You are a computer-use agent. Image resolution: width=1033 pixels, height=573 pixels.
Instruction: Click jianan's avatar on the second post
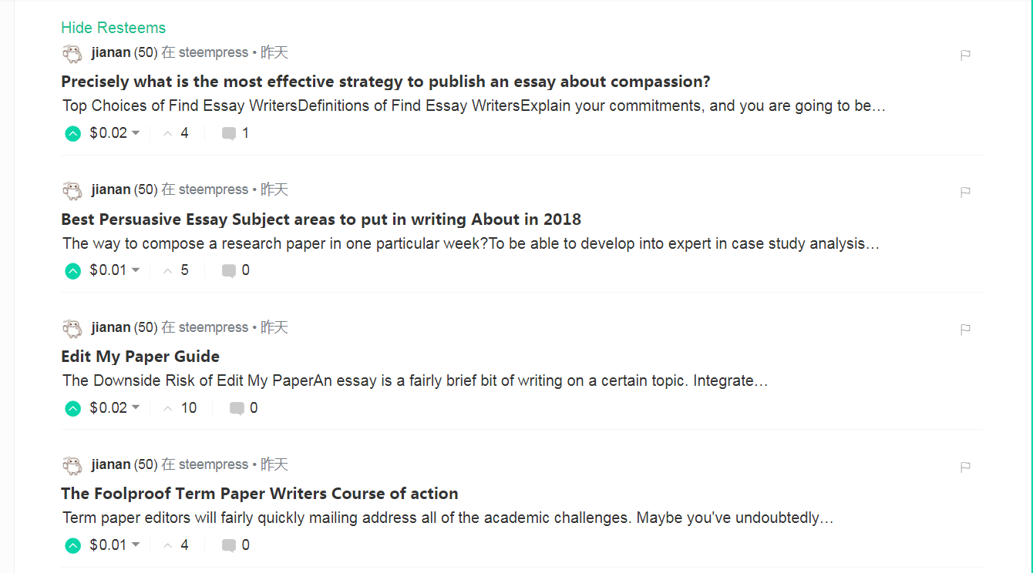(x=72, y=190)
